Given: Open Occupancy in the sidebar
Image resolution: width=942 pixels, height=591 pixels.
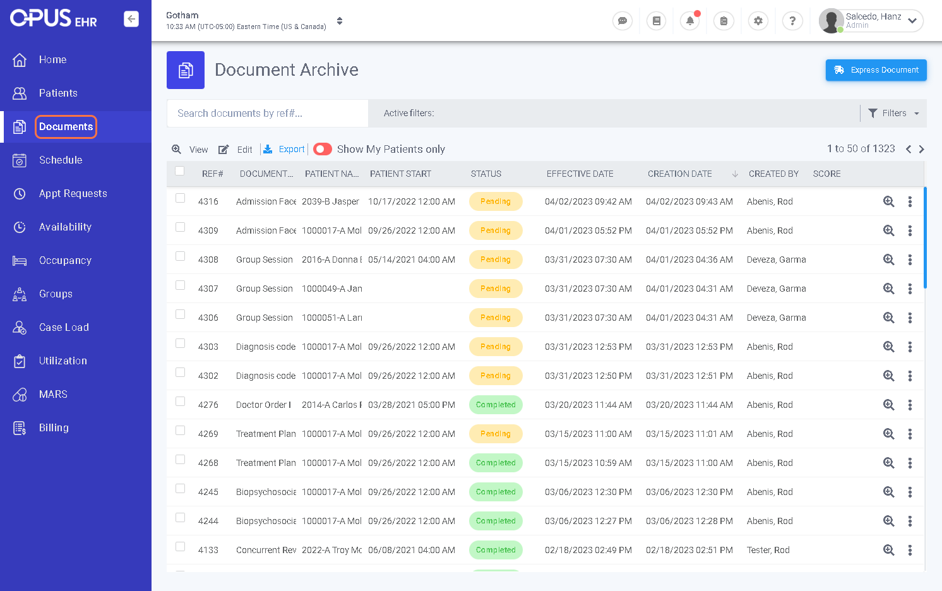Looking at the screenshot, I should [x=65, y=260].
